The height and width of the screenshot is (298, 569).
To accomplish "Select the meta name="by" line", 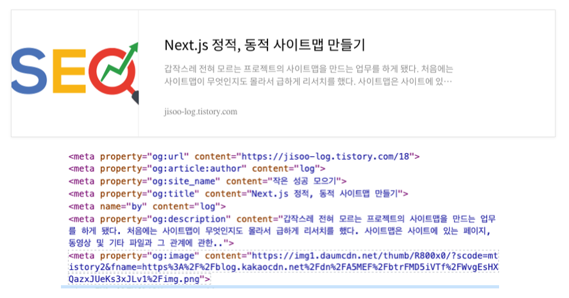I will coord(147,206).
